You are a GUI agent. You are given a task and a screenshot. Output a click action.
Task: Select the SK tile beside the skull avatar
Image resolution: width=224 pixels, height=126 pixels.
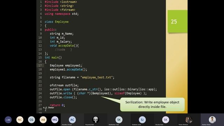(x=119, y=120)
